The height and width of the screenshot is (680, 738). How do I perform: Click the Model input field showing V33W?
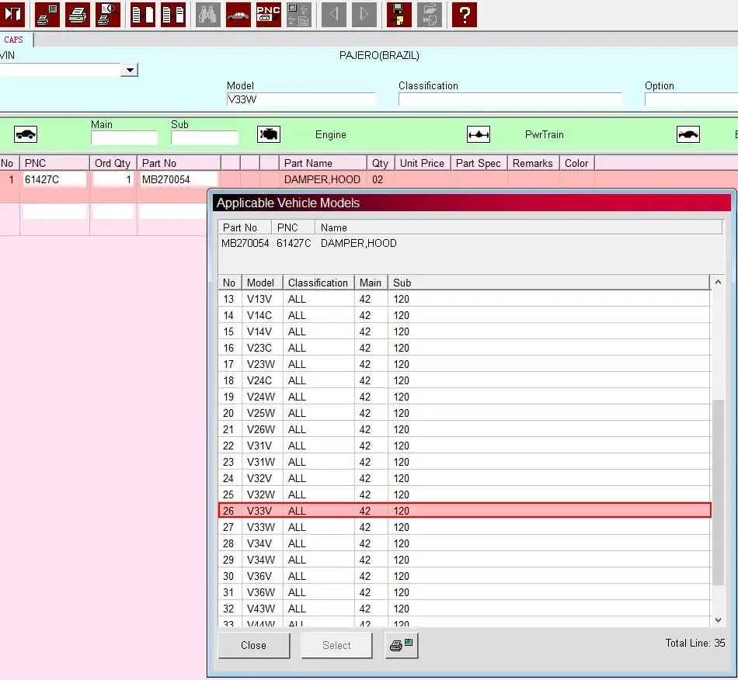301,99
